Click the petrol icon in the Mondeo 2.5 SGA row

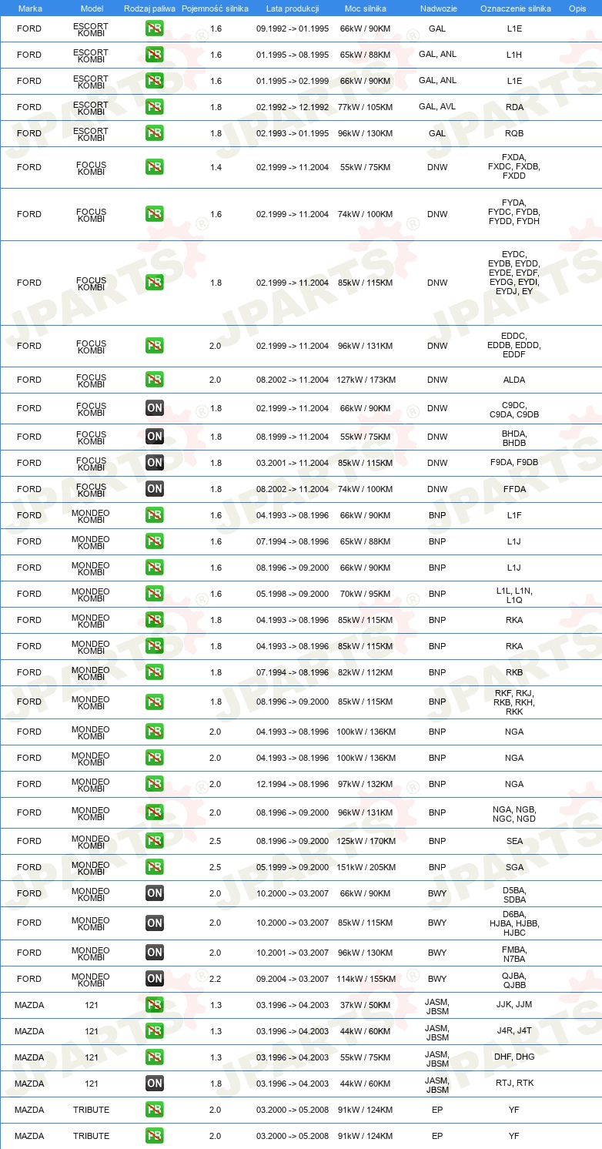(x=155, y=867)
